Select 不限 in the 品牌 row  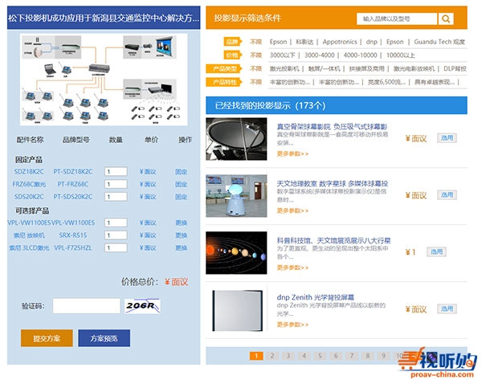point(255,42)
